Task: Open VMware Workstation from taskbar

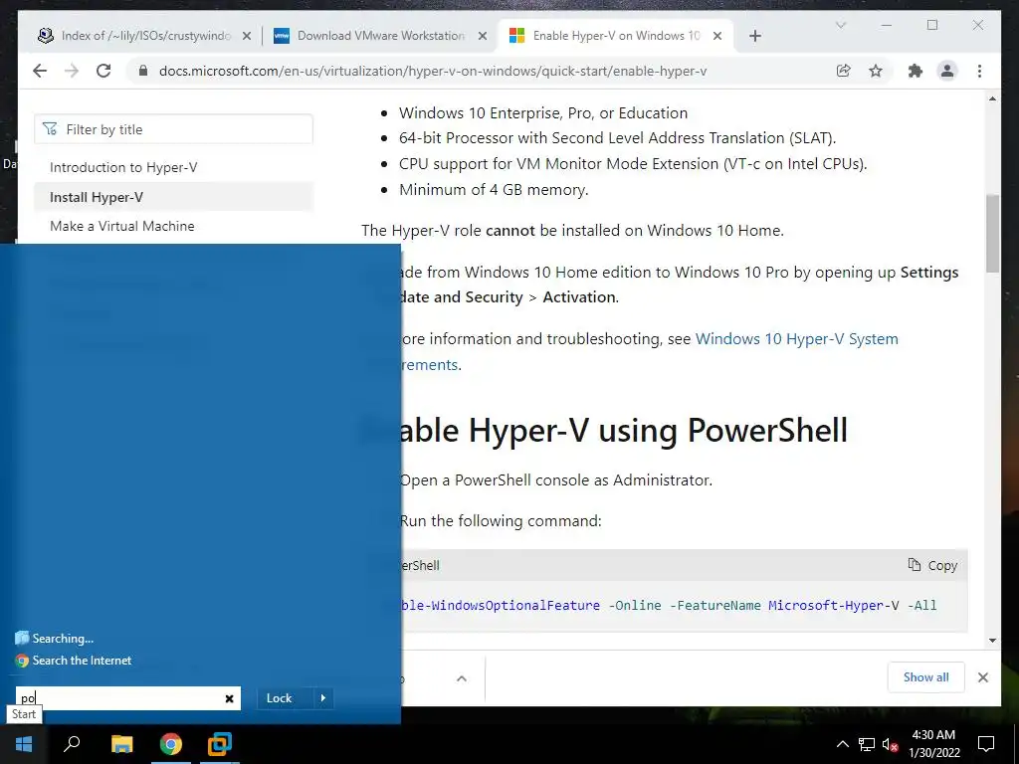Action: coord(220,743)
